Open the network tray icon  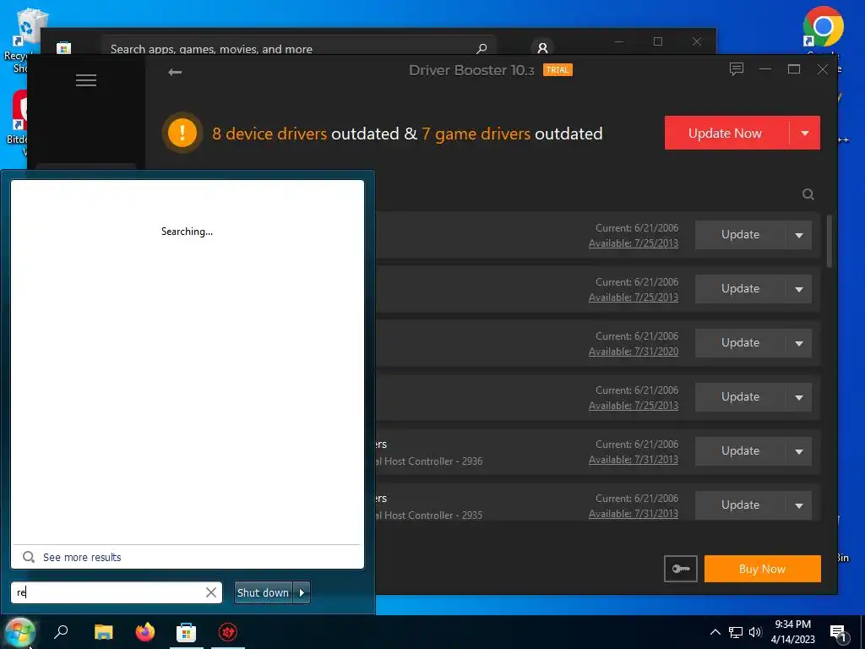coord(736,632)
